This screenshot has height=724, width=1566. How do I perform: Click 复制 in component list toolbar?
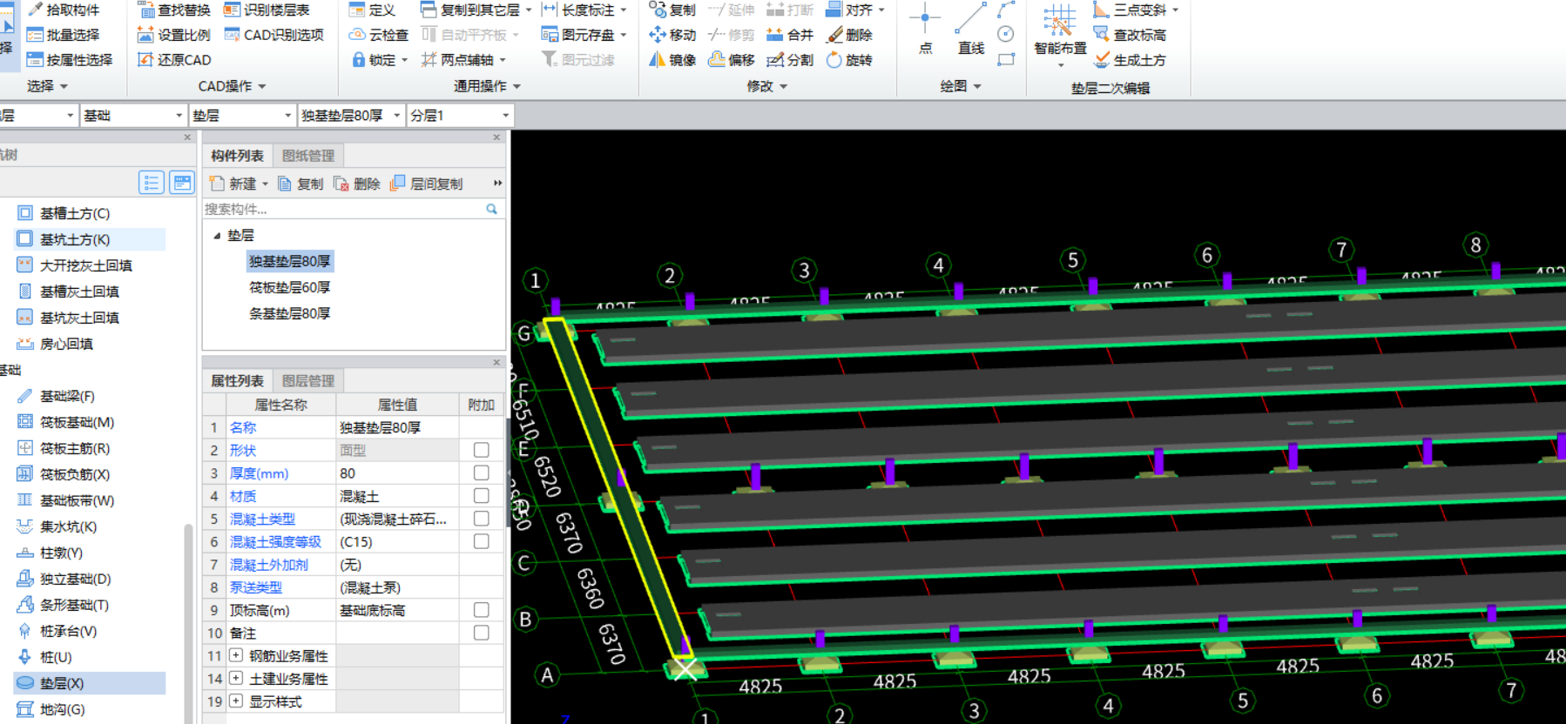click(300, 184)
